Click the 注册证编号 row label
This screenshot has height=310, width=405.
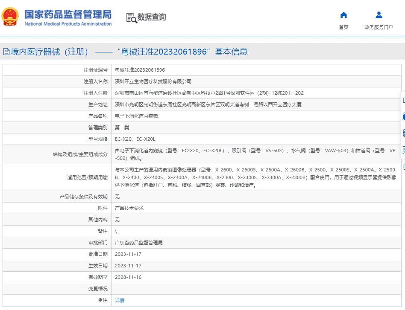click(95, 70)
